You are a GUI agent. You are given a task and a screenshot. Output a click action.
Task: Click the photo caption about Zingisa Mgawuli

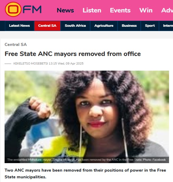(x=86, y=160)
